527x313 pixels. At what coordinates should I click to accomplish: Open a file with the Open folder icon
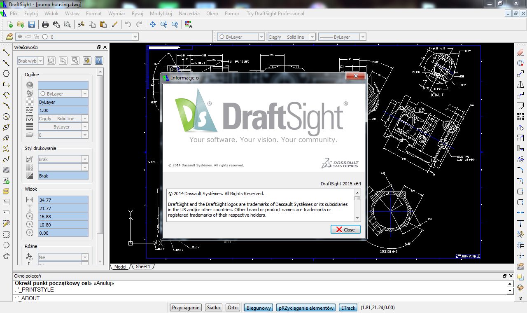pyautogui.click(x=21, y=24)
